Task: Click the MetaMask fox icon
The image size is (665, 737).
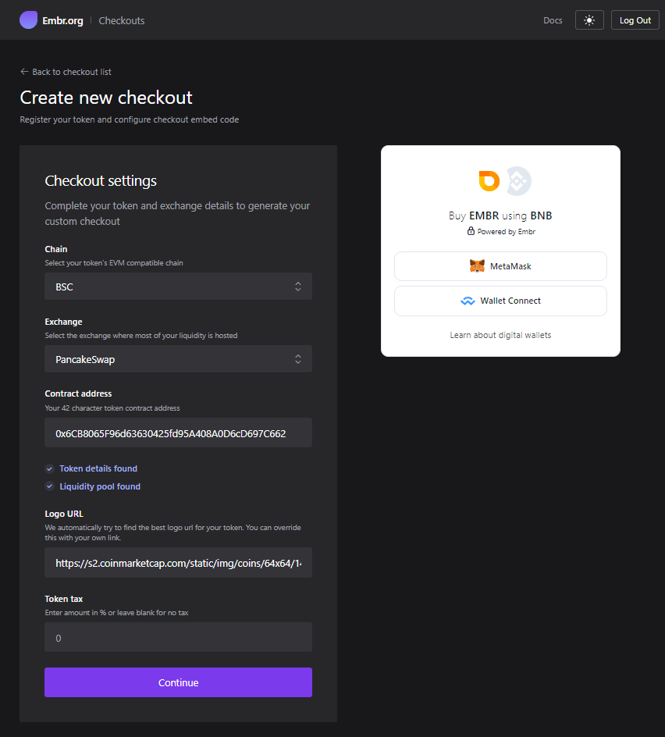Action: point(477,266)
